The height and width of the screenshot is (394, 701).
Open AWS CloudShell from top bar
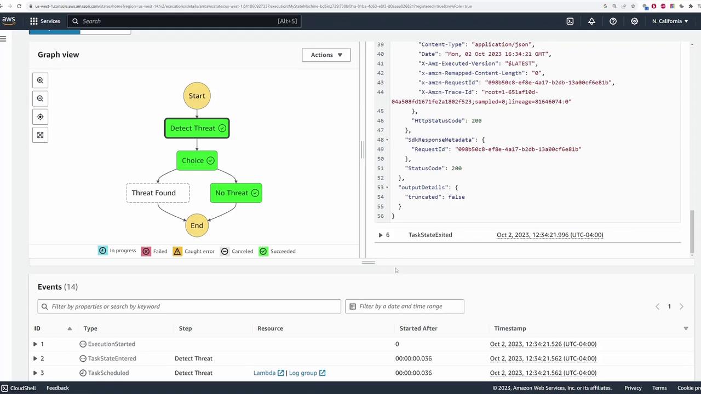[570, 21]
